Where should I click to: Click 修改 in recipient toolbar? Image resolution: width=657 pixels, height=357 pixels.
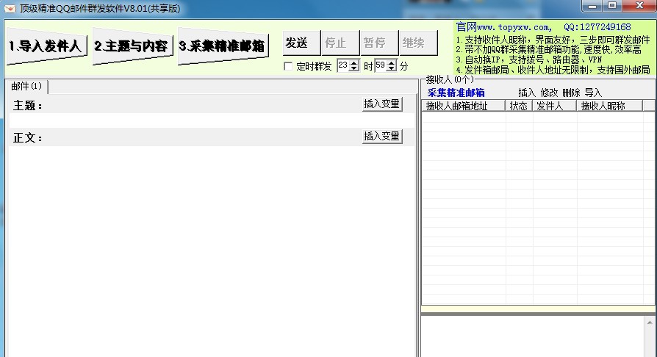click(x=549, y=93)
